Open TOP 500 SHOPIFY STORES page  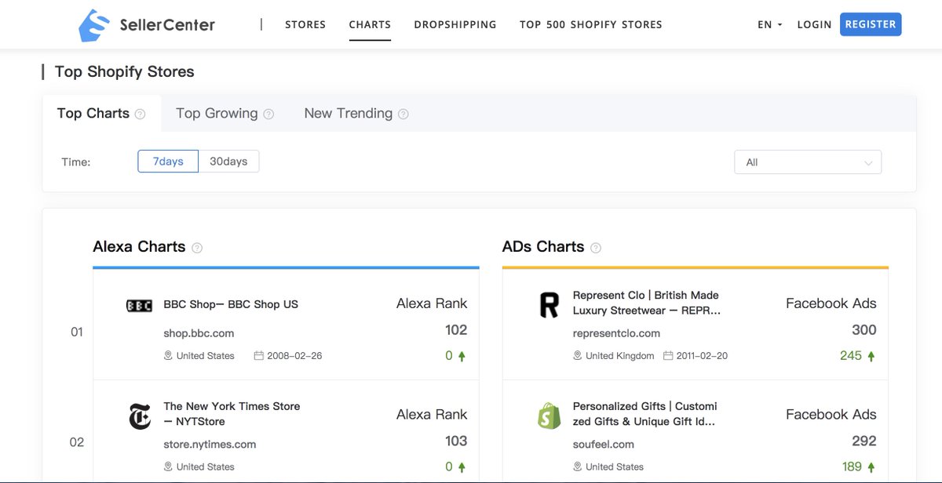591,24
